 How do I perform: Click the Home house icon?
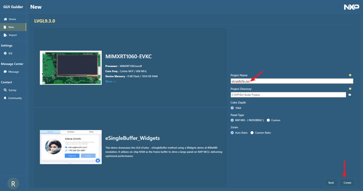pyautogui.click(x=5, y=19)
